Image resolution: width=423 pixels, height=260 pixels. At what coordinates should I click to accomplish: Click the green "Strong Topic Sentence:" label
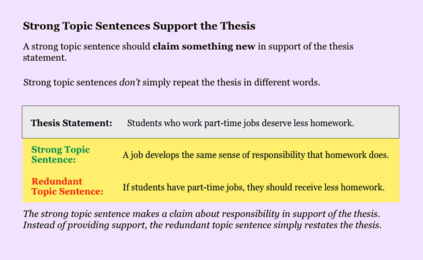[61, 155]
